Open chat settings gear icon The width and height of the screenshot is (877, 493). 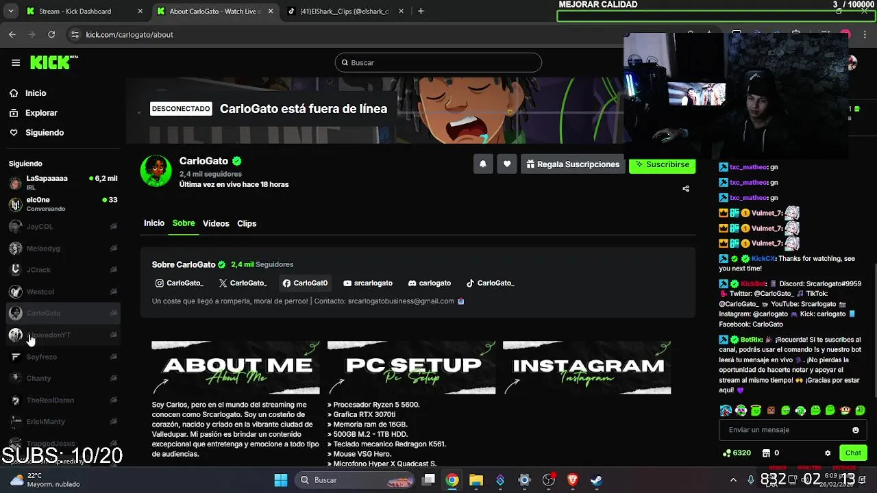pos(828,453)
